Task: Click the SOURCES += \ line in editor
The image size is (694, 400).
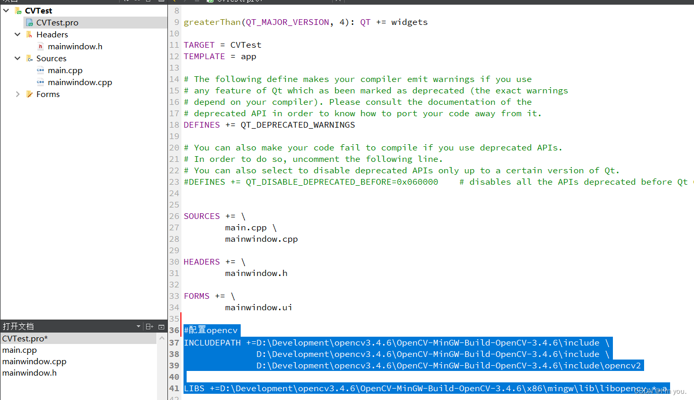Action: click(x=215, y=216)
